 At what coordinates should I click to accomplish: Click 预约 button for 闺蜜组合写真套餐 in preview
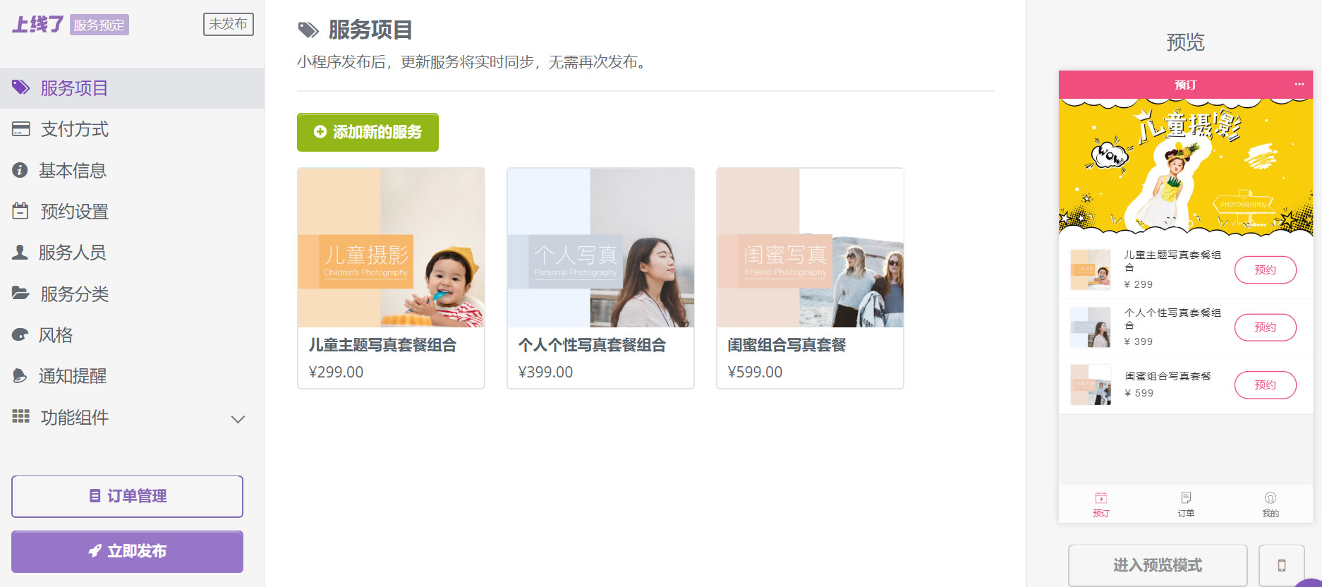coord(1264,385)
